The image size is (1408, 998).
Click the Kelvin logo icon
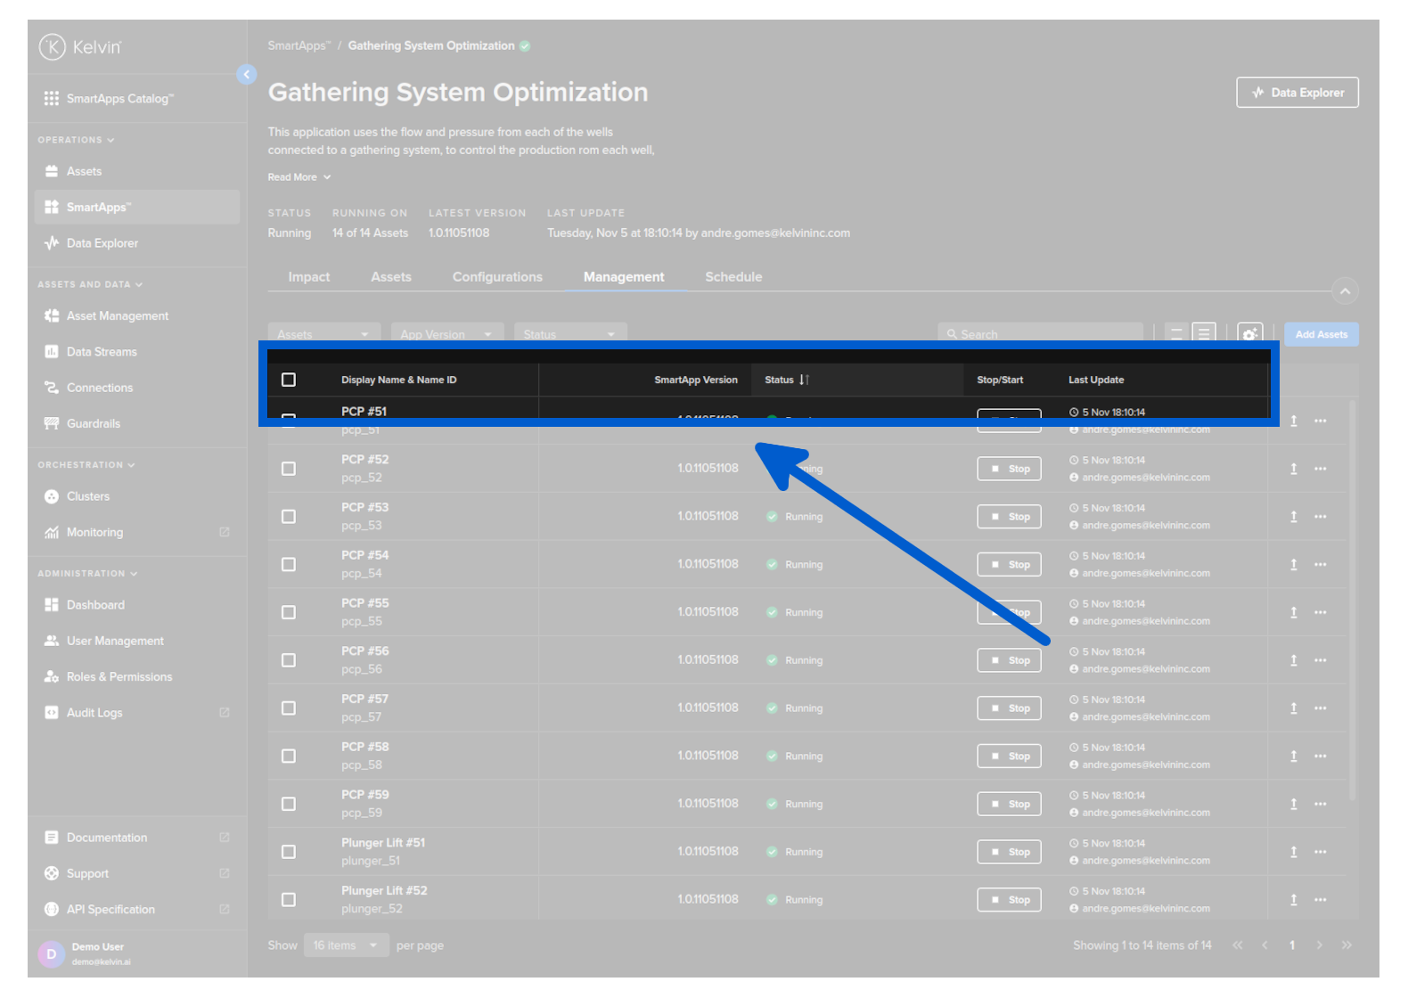[x=53, y=46]
